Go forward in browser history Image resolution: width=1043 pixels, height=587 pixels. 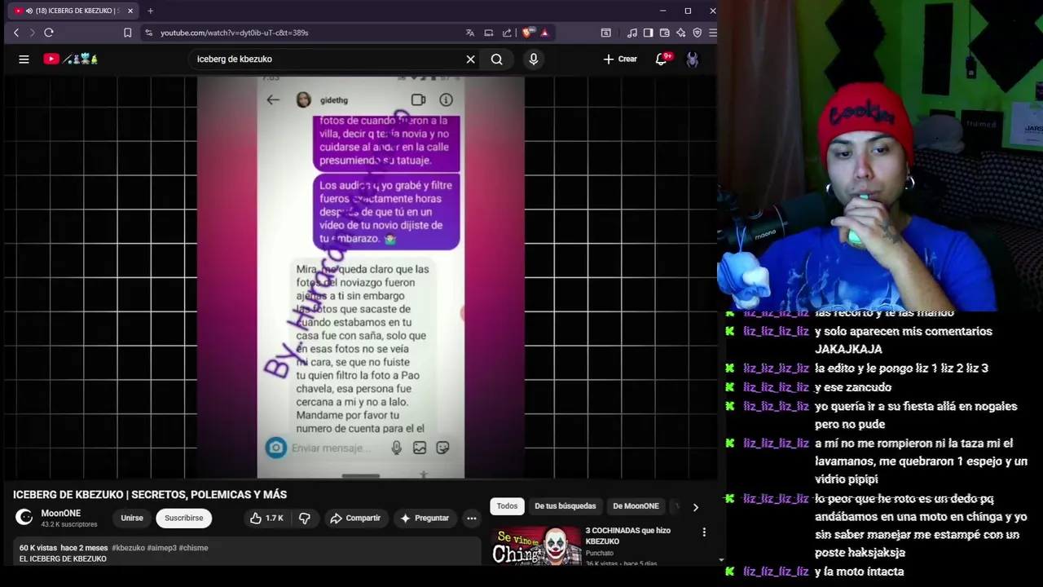tap(33, 33)
